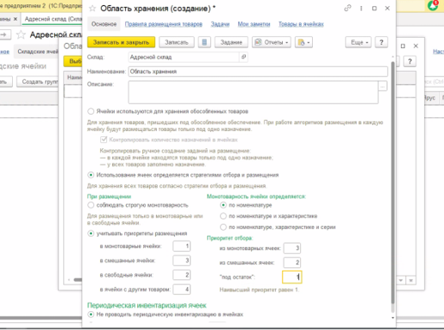Click down arrow button in background list

pyautogui.click(x=401, y=280)
